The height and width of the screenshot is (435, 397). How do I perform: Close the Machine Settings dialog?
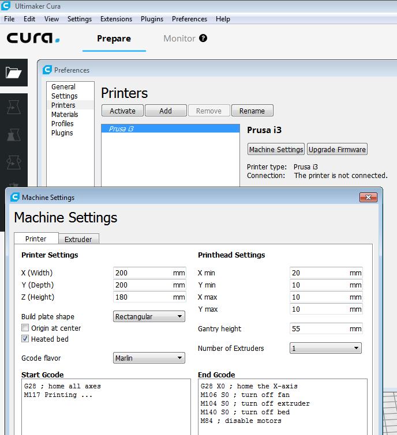coord(368,198)
